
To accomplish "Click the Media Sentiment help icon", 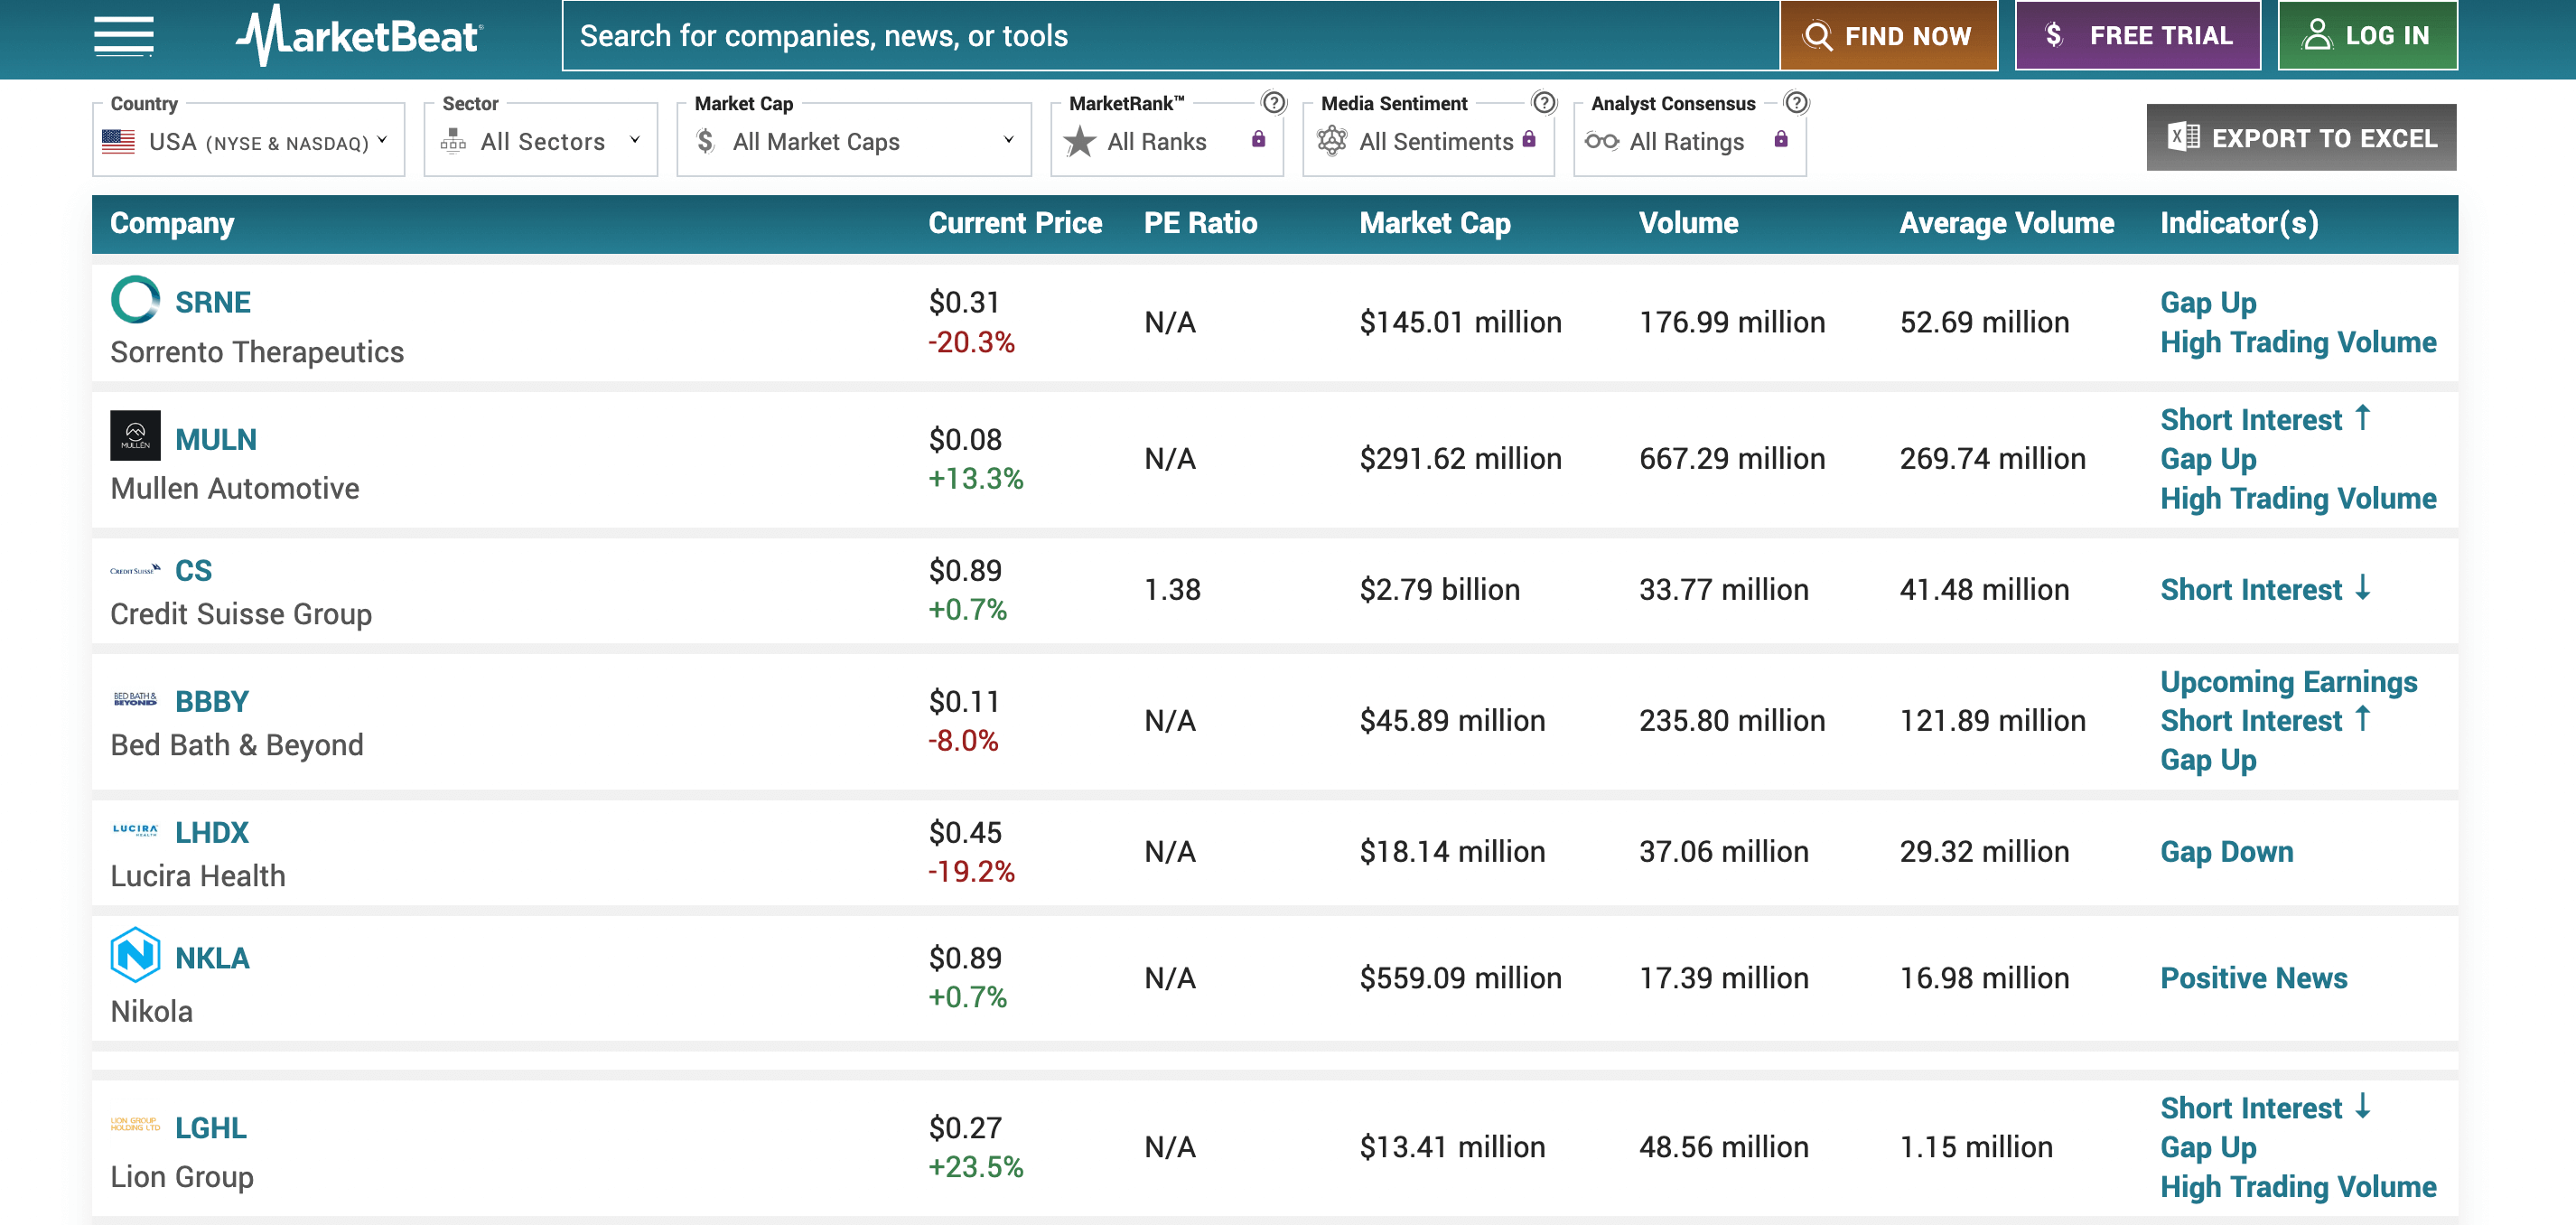I will (x=1544, y=102).
